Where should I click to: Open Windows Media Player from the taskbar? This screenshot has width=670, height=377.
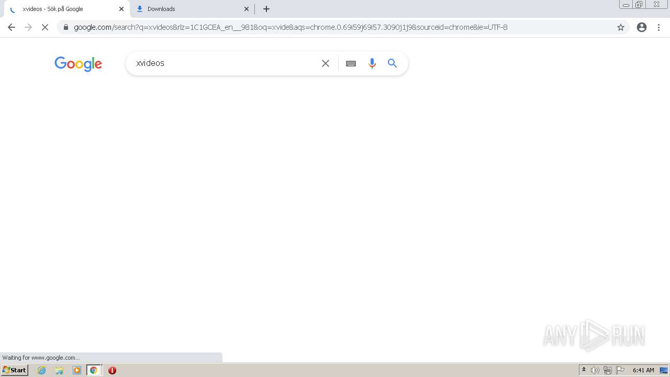coord(77,370)
